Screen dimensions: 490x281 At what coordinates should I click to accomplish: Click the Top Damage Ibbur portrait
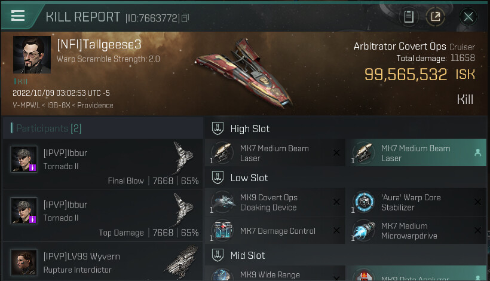coord(24,210)
